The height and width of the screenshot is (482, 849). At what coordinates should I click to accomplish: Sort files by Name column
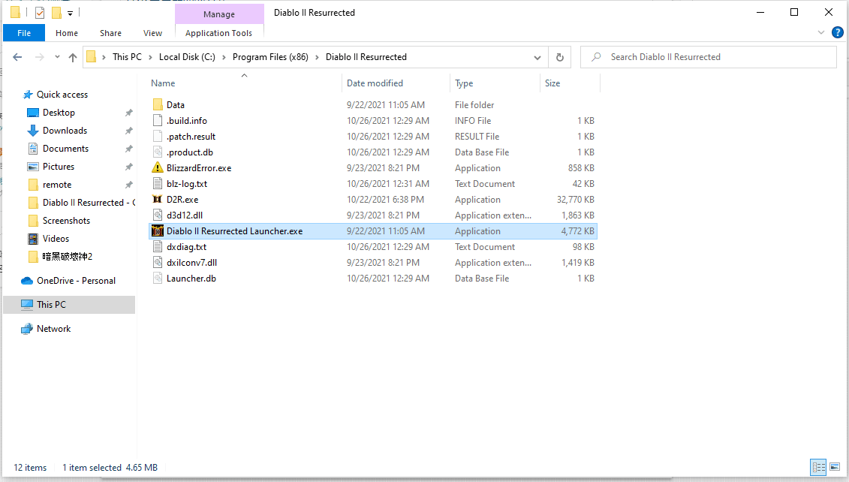tap(163, 83)
